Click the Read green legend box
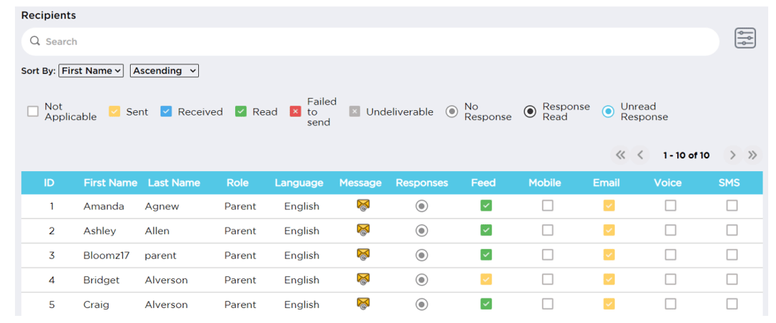This screenshot has width=776, height=323. point(240,111)
